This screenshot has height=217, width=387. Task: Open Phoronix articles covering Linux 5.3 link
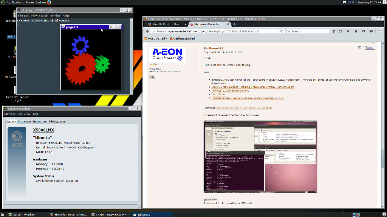pos(248,98)
